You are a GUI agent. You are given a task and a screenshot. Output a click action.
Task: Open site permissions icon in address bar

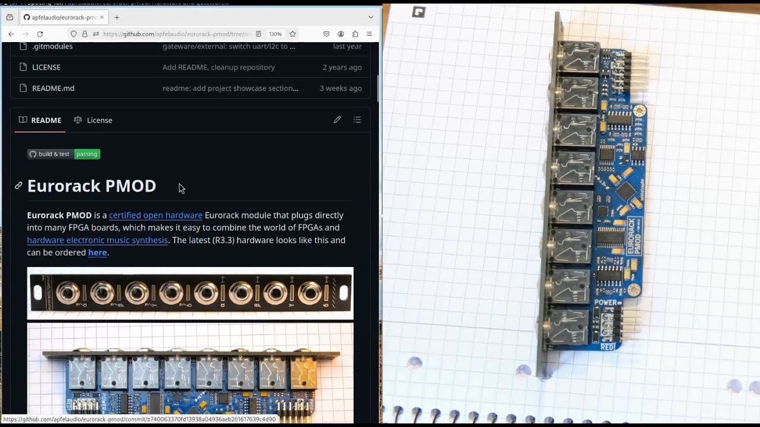[96, 34]
